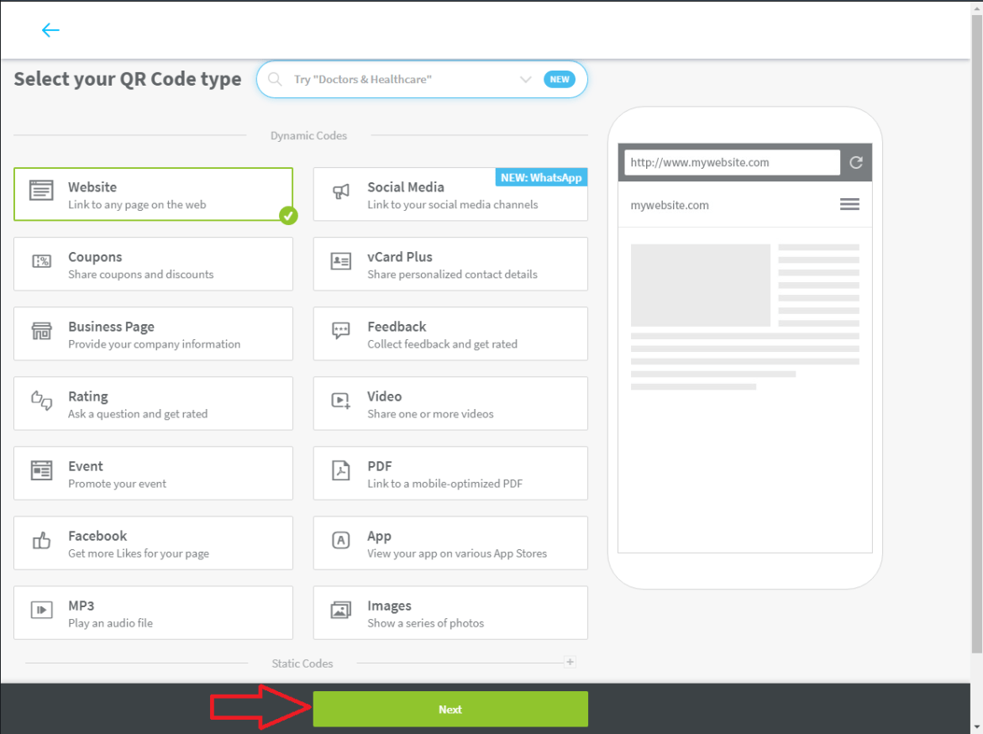
Task: Click the Social Media megaphone icon
Action: [x=340, y=191]
